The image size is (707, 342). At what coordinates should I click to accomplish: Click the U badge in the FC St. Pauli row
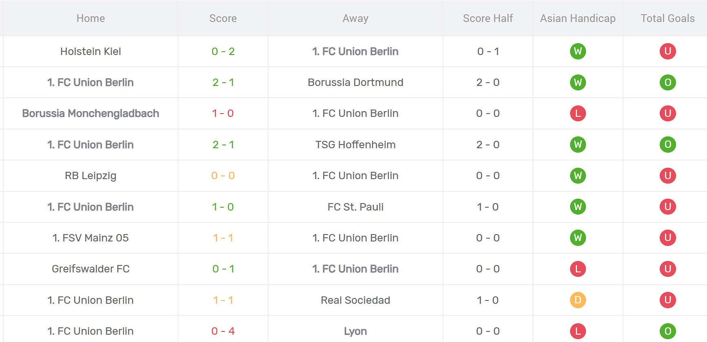[667, 207]
